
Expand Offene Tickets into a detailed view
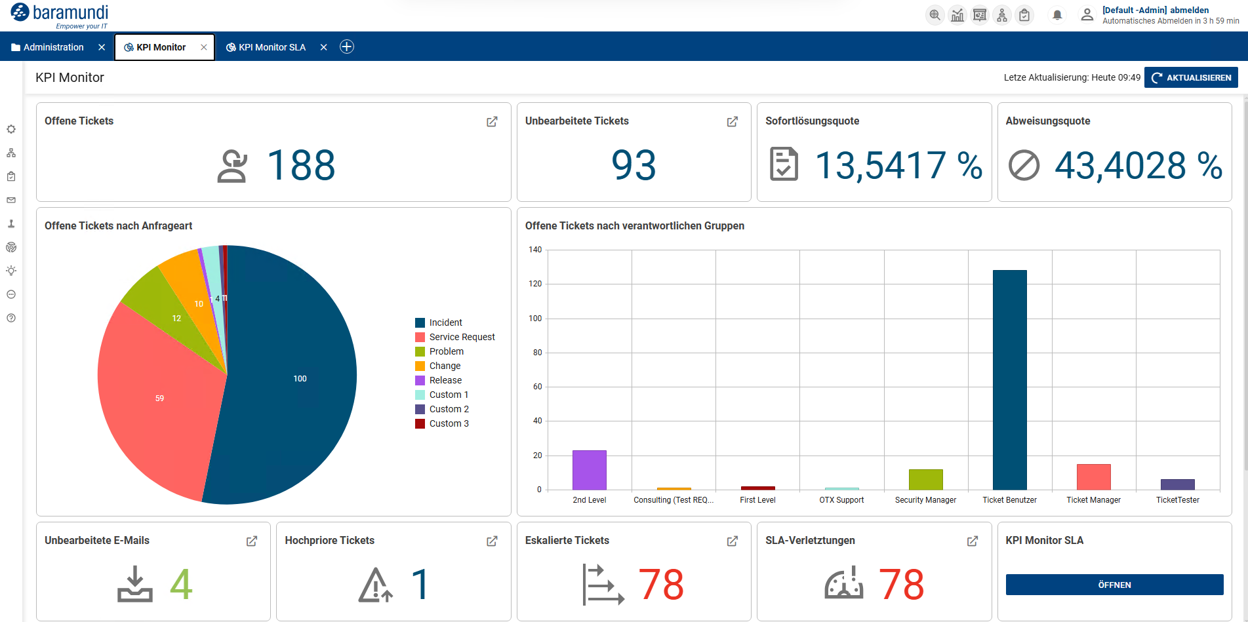click(x=492, y=121)
